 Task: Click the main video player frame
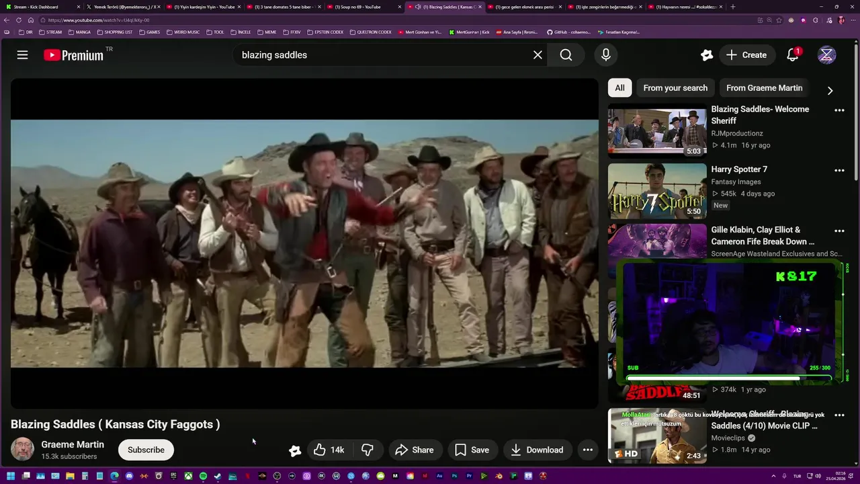(x=304, y=243)
